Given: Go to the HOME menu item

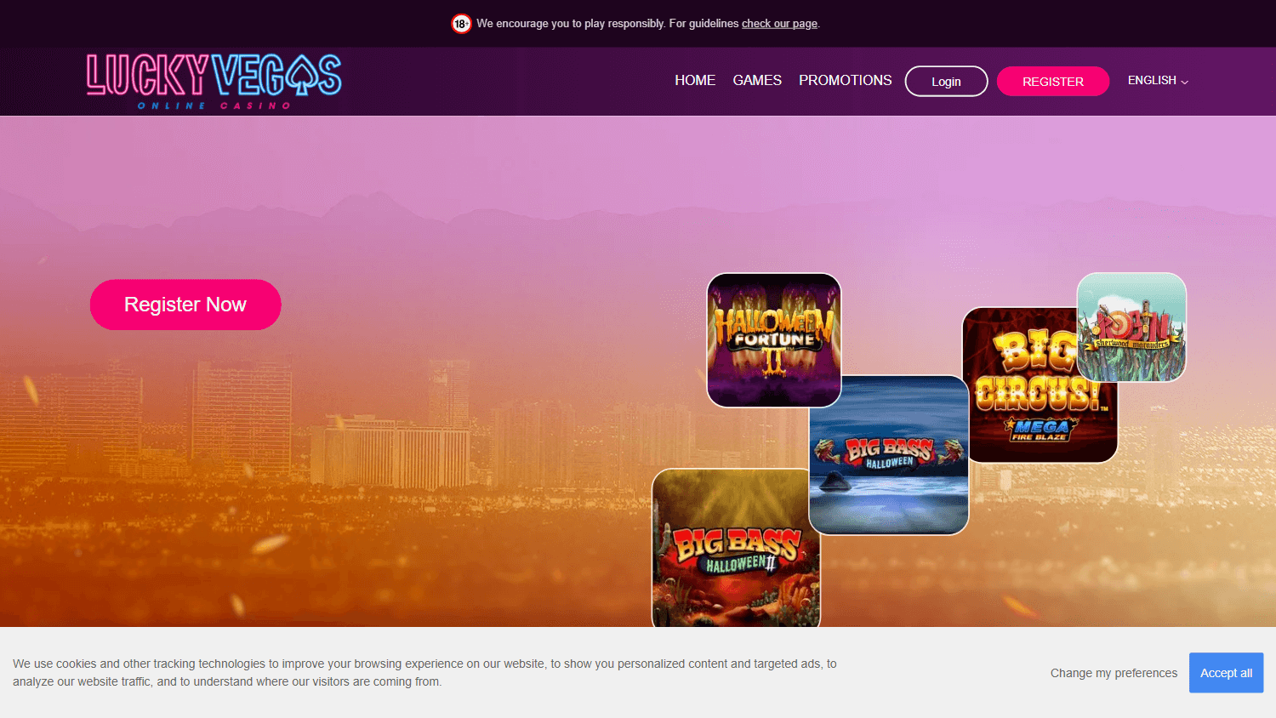Looking at the screenshot, I should pyautogui.click(x=695, y=80).
